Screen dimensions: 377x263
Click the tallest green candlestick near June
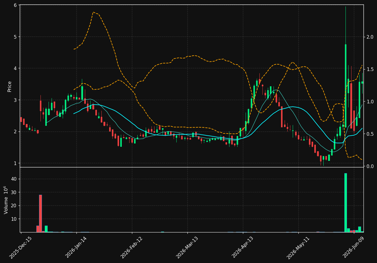[346, 86]
